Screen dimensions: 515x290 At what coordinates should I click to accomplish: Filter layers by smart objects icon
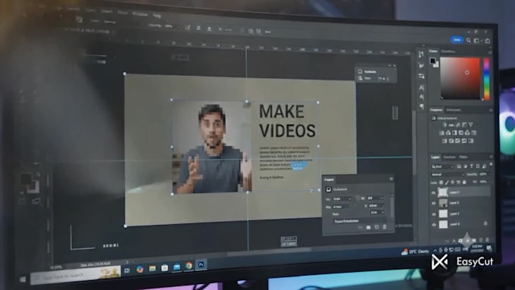[x=484, y=166]
